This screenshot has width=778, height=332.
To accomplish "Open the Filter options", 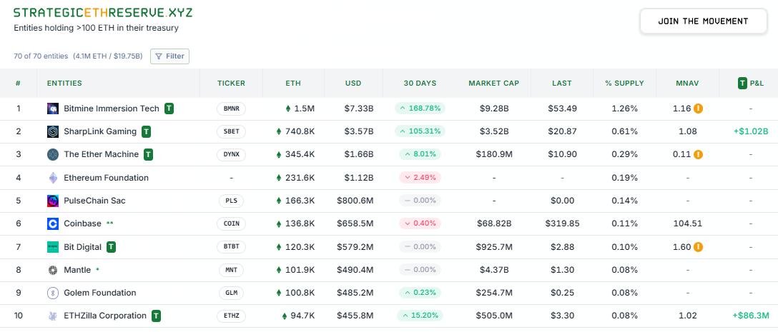I will tap(169, 56).
